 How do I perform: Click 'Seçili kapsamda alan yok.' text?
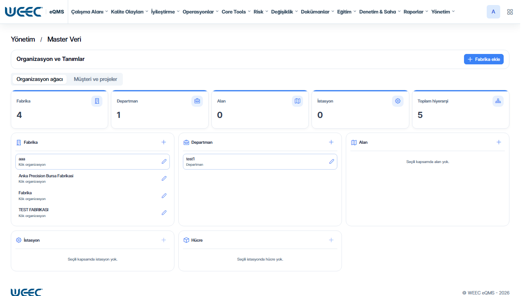click(x=428, y=161)
